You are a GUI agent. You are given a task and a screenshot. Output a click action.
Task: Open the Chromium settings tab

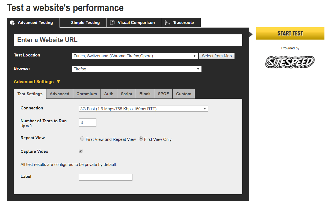[87, 94]
